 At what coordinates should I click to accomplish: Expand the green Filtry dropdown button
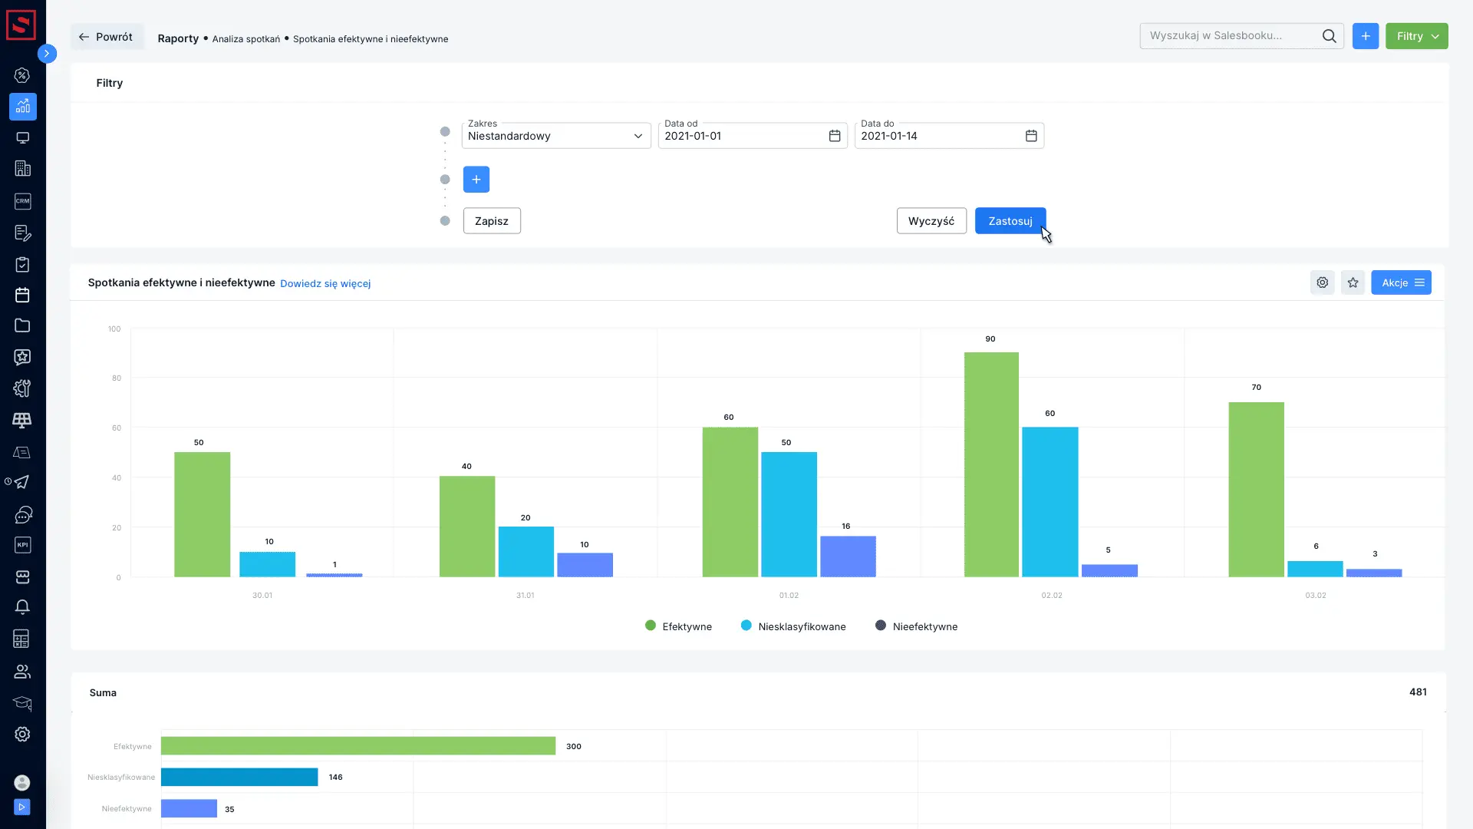click(x=1416, y=36)
